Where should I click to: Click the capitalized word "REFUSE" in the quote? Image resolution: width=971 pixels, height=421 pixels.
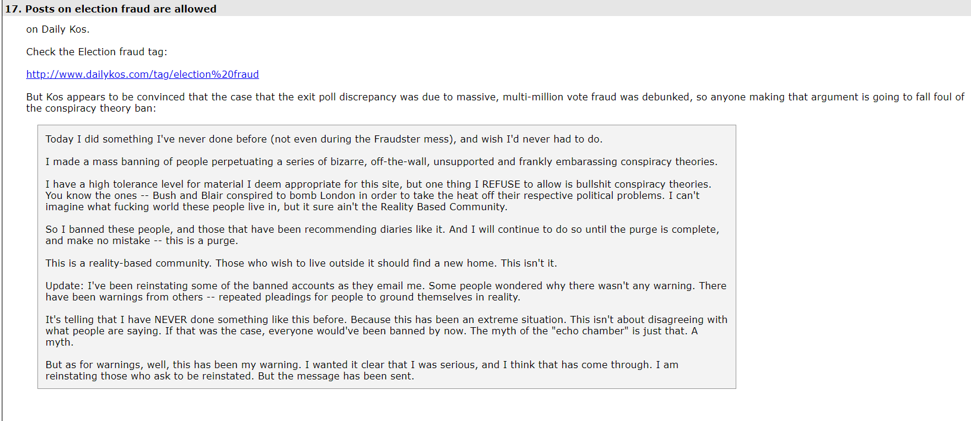click(501, 184)
